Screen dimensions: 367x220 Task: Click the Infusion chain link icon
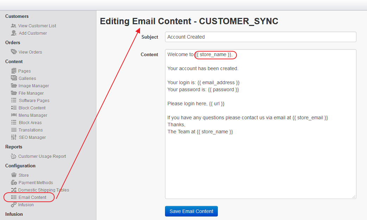click(x=14, y=205)
